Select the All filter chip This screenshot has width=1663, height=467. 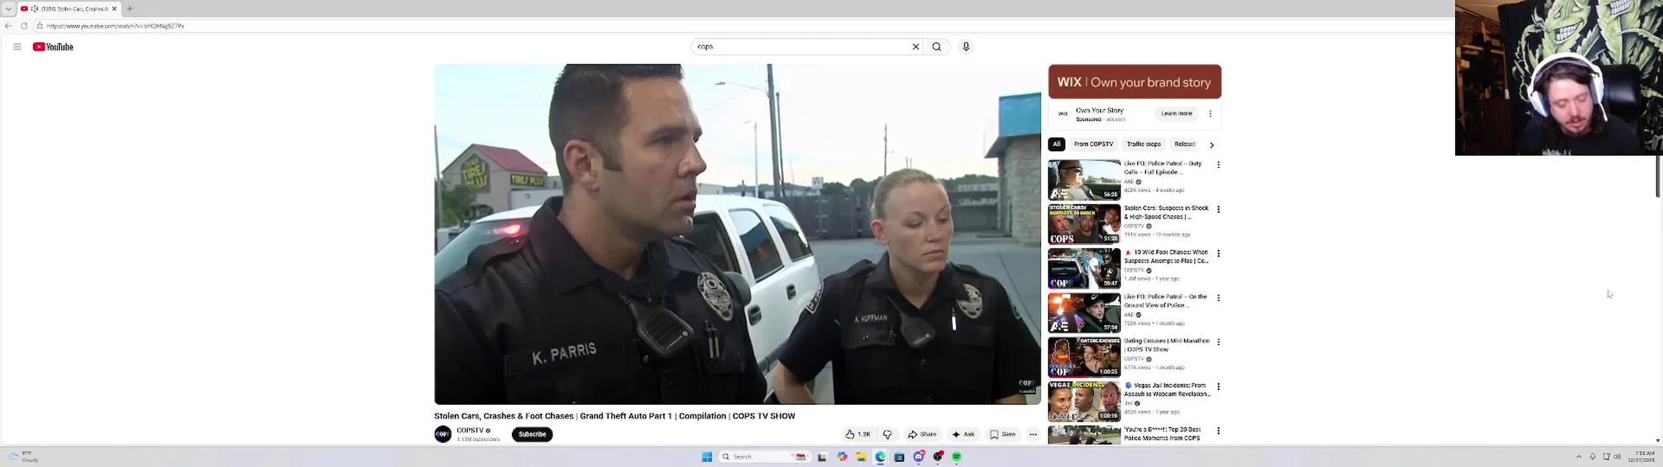tap(1056, 144)
